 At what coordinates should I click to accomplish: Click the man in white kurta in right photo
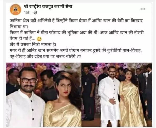109,96
